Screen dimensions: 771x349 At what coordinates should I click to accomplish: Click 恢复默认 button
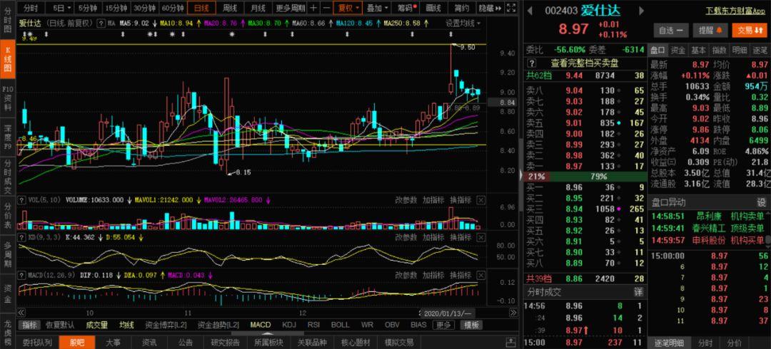60,325
